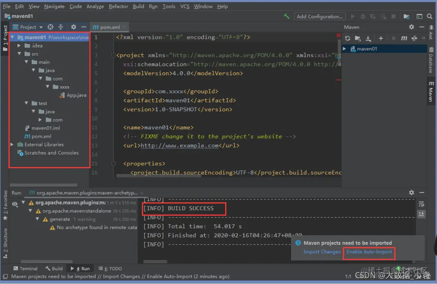This screenshot has width=437, height=284.
Task: Click Generate Sources and Update Folders icon
Action: 358,38
